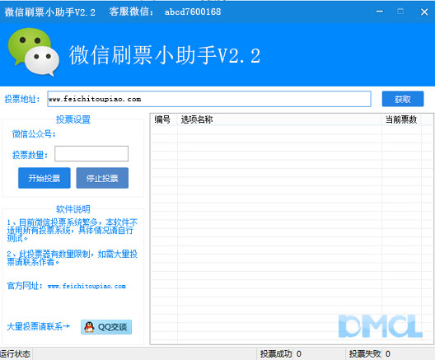Click the banner title 微信刷票小助手V2.2
This screenshot has width=435, height=360.
click(165, 55)
